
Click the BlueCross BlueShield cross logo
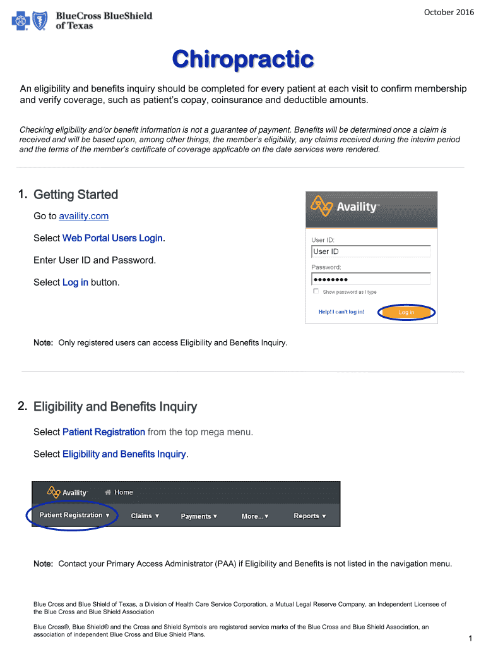tap(21, 21)
